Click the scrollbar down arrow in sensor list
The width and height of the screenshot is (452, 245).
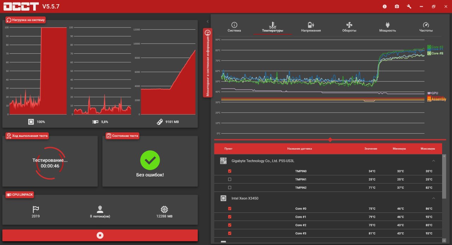tap(444, 240)
